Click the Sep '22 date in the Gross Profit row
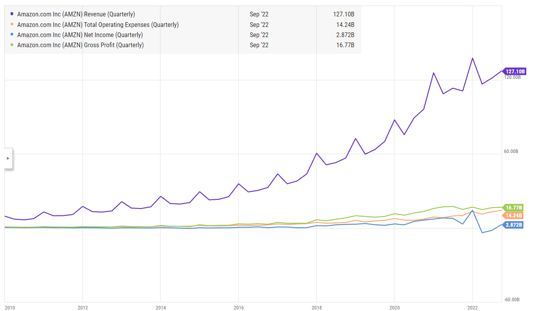The image size is (543, 311). pos(259,45)
